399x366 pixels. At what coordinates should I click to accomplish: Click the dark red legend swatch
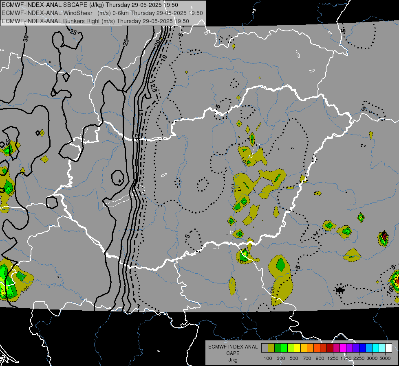tap(330, 348)
